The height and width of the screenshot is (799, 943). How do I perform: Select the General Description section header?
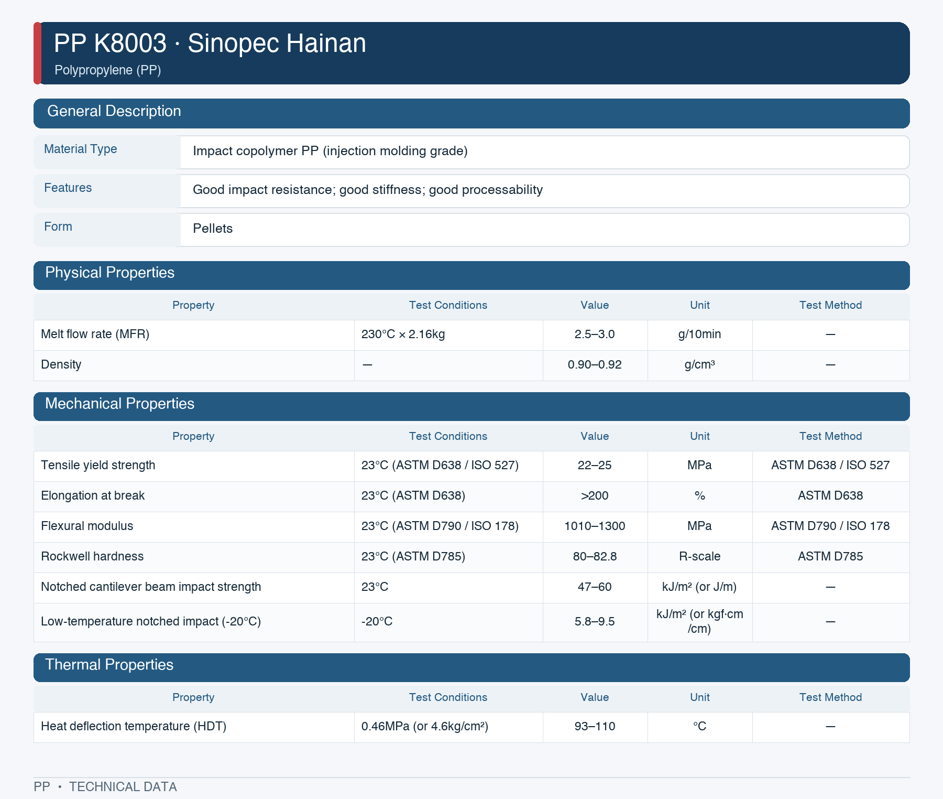[x=471, y=113]
